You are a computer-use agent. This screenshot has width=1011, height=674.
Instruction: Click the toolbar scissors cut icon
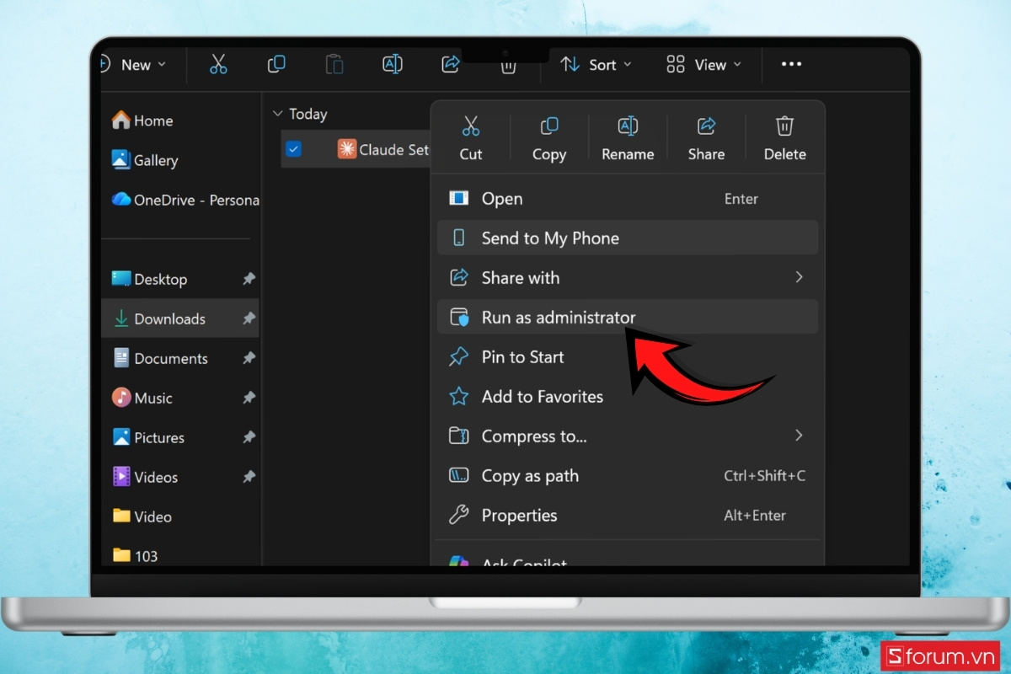[x=218, y=65]
